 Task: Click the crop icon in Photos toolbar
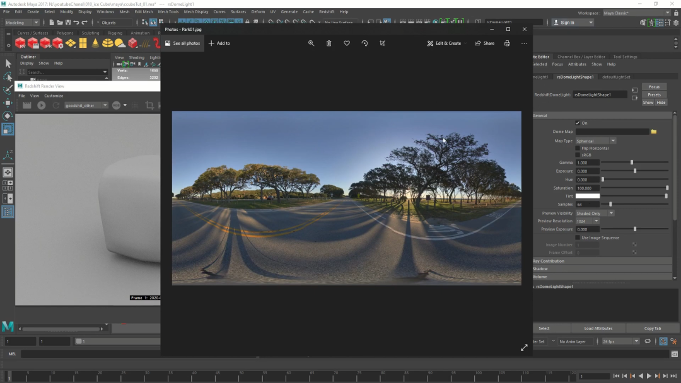click(382, 43)
